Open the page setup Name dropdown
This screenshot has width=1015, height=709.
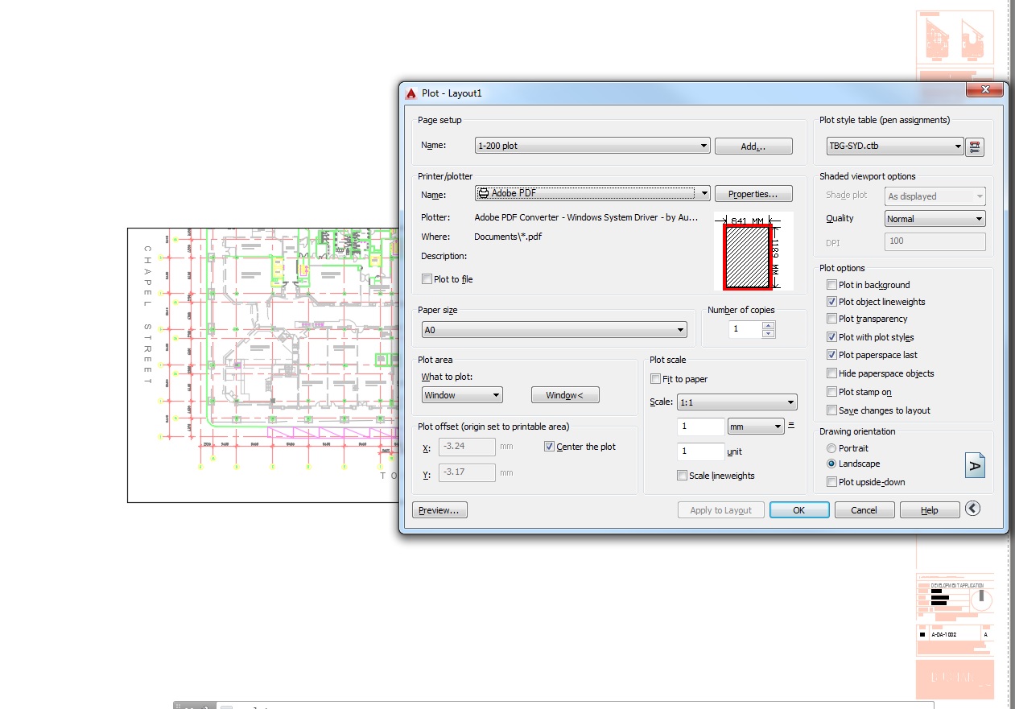click(703, 146)
